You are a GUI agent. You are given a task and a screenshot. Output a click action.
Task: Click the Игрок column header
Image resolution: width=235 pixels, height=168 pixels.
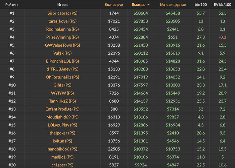pos(62,5)
